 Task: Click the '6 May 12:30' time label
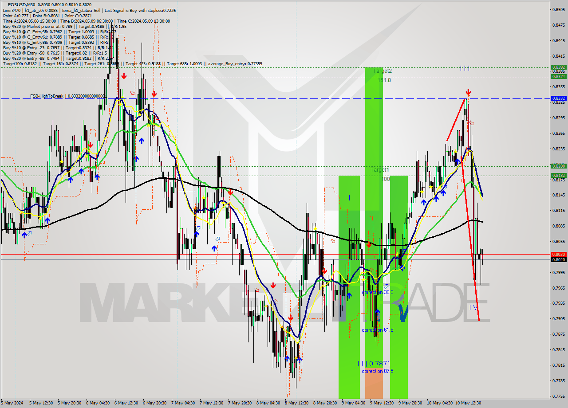pos(126,403)
